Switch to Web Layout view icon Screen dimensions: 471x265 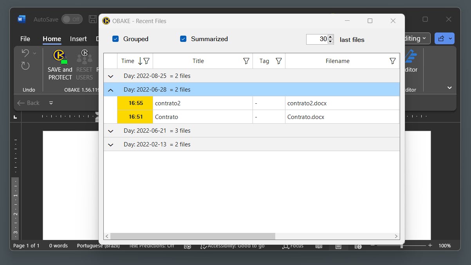point(358,246)
